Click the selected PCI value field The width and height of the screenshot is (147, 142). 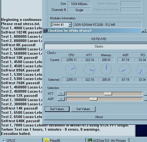click(x=141, y=80)
